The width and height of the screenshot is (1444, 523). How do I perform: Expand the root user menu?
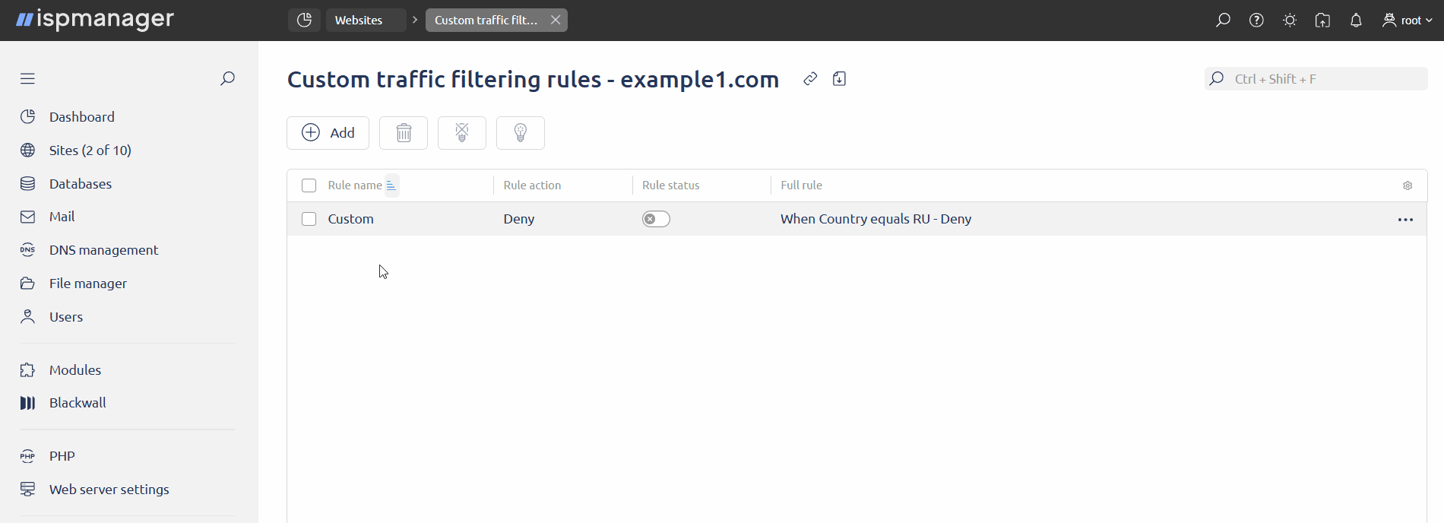pos(1408,21)
